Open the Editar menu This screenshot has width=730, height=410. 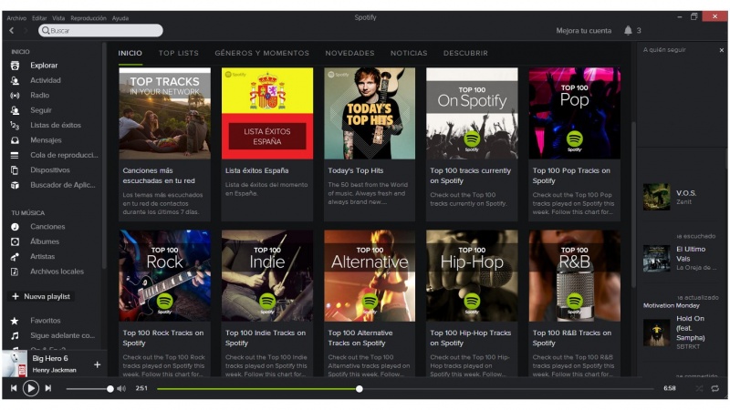pos(39,18)
